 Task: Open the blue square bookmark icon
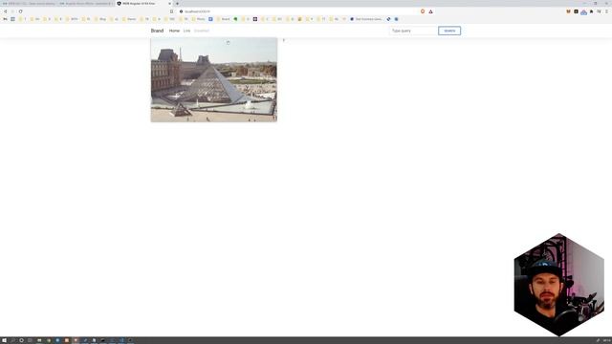(x=210, y=19)
